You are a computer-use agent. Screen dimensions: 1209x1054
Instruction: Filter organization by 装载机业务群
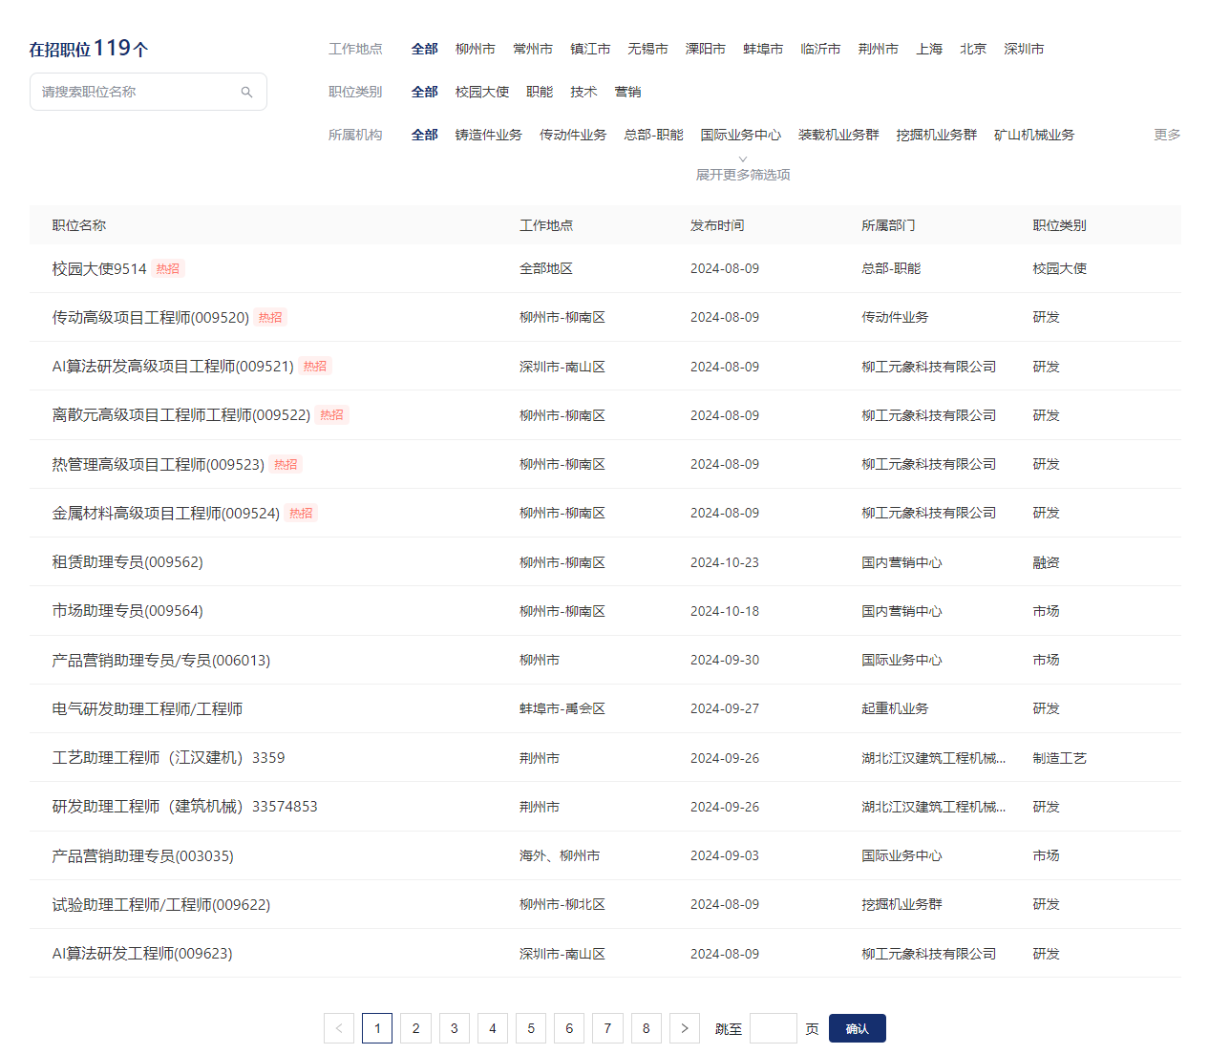pyautogui.click(x=838, y=135)
